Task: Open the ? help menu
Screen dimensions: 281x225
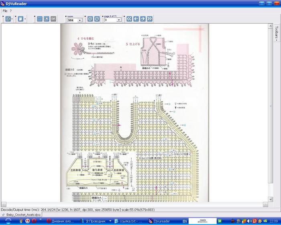Action: (11, 10)
